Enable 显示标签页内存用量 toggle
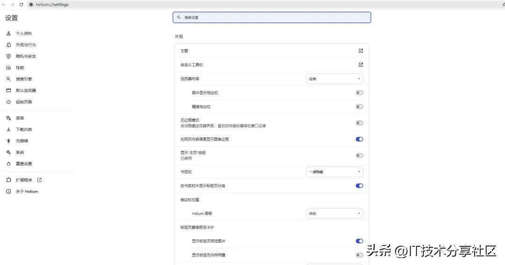Viewport: 505px width, 265px height. pos(360,255)
